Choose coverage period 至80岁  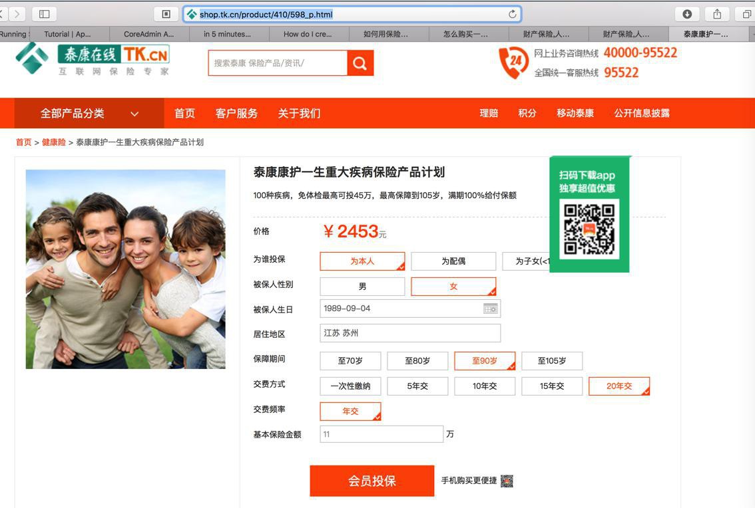pyautogui.click(x=417, y=361)
